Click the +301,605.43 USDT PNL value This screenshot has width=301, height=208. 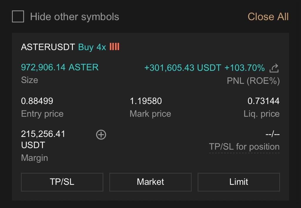pos(182,68)
